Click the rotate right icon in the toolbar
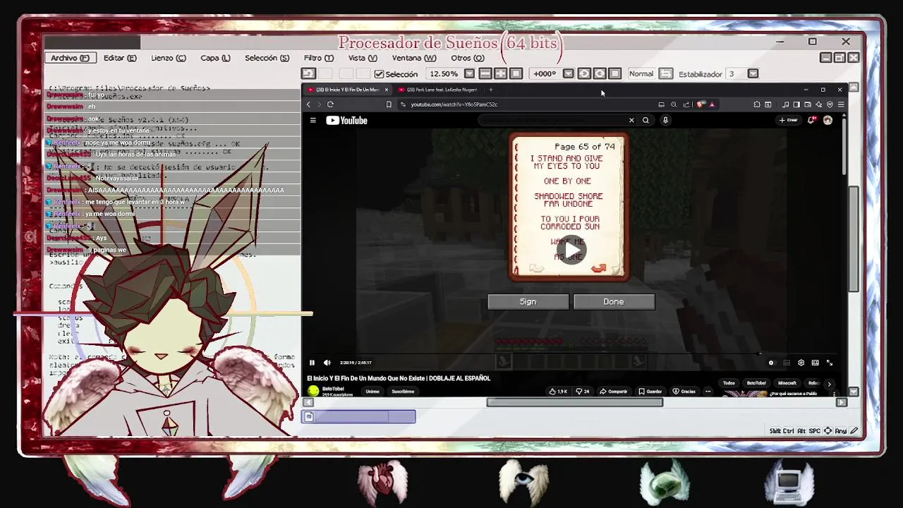903x508 pixels. coord(600,73)
